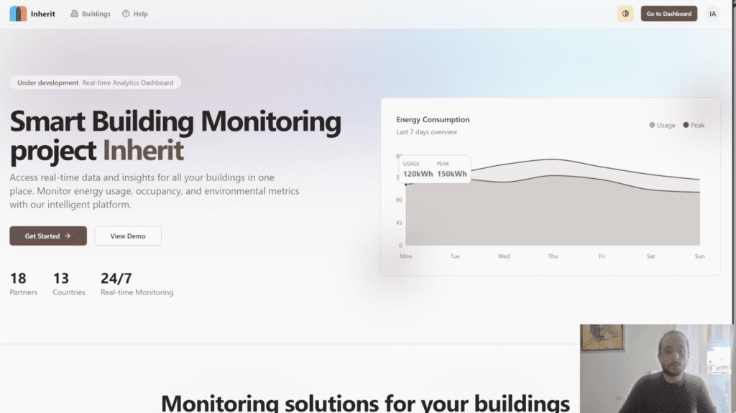
Task: Open the Help menu item
Action: point(135,14)
